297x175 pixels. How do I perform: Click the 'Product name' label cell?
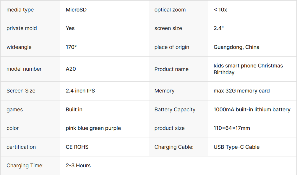[x=171, y=69]
